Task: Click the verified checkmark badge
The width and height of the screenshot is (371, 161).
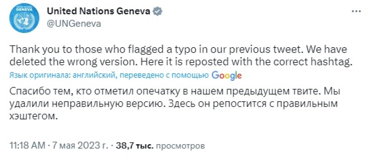Action: click(158, 11)
